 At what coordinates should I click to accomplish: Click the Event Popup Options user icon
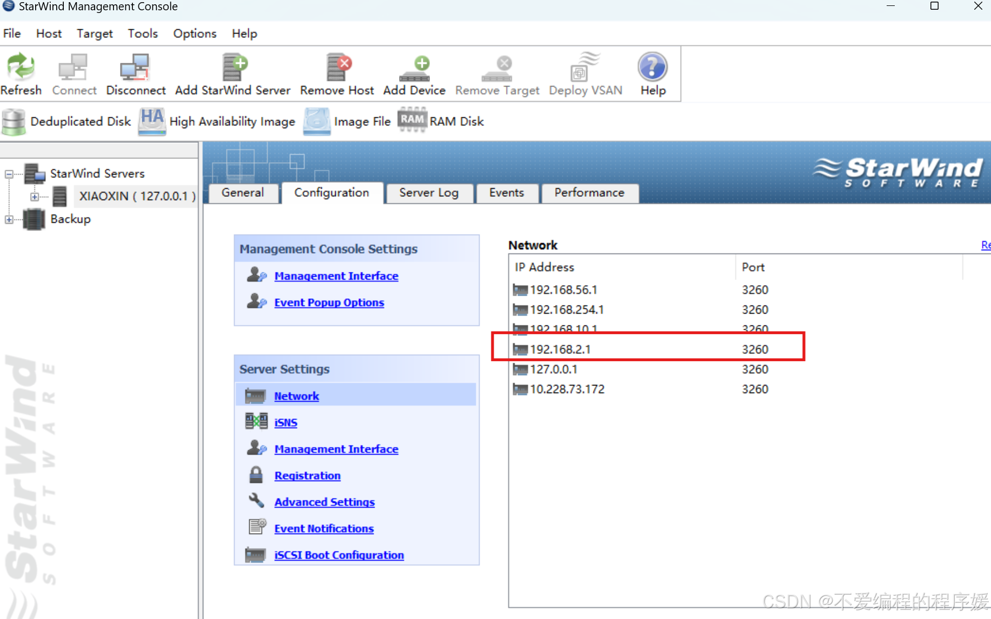tap(257, 301)
